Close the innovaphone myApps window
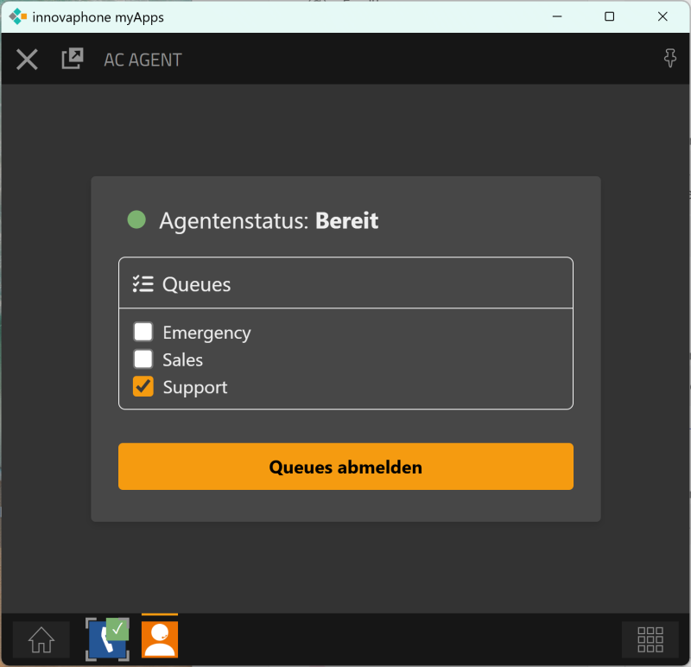Viewport: 691px width, 667px height. [x=662, y=16]
